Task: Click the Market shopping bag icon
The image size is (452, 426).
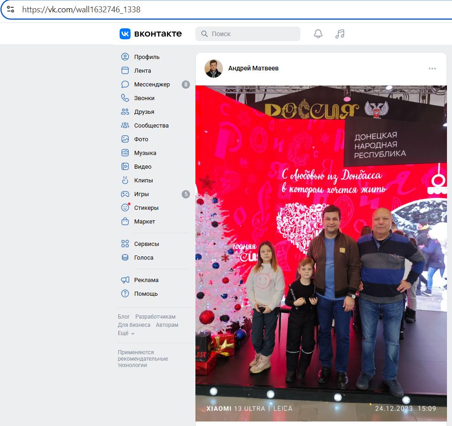Action: (x=125, y=222)
